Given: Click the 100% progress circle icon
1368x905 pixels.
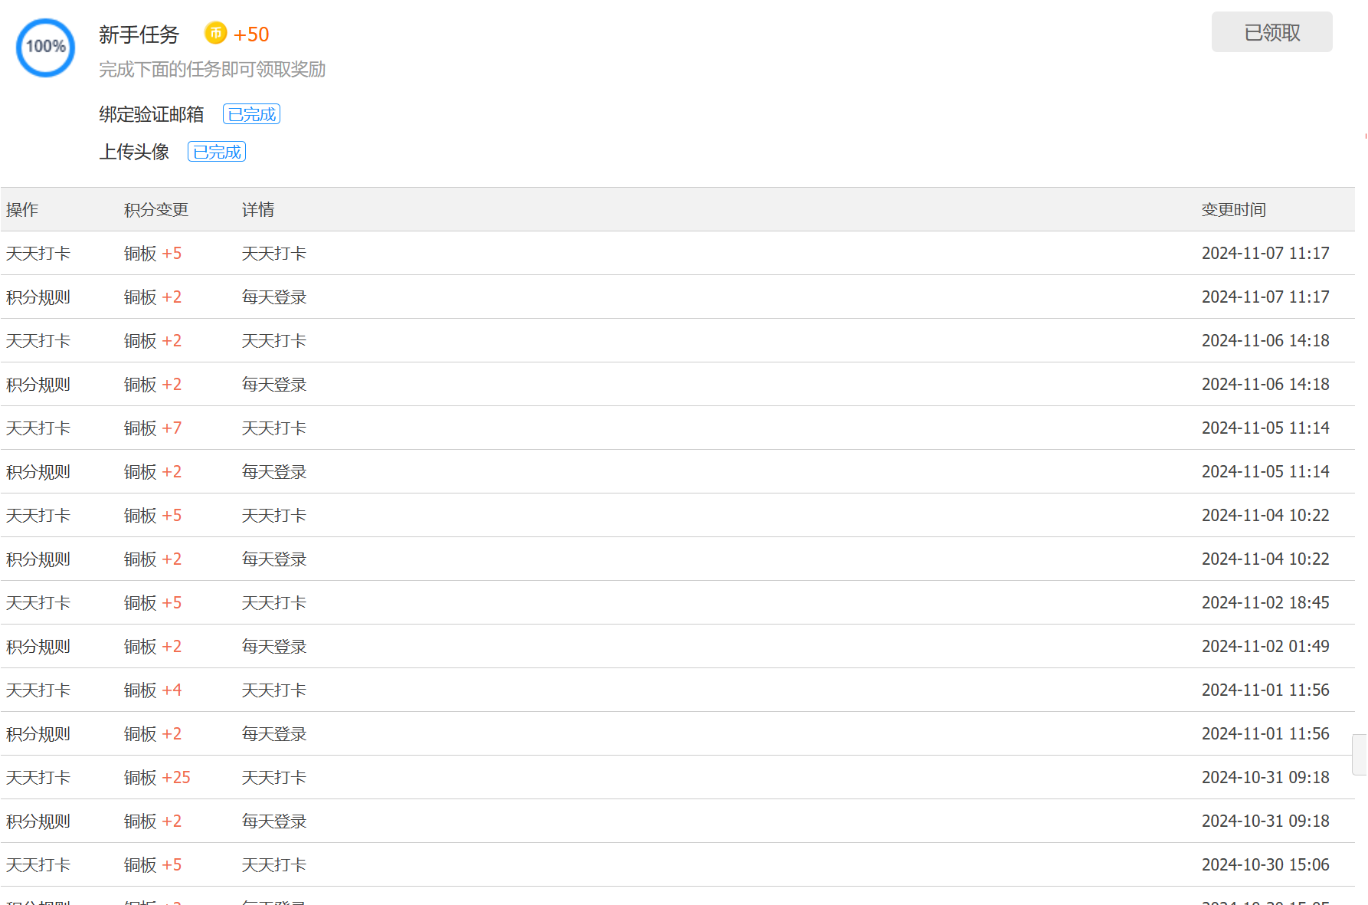Looking at the screenshot, I should tap(45, 48).
